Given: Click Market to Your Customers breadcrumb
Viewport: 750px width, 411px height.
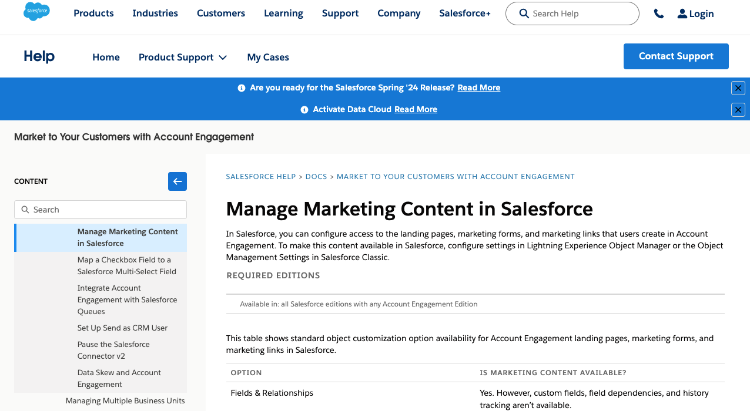Looking at the screenshot, I should click(456, 177).
